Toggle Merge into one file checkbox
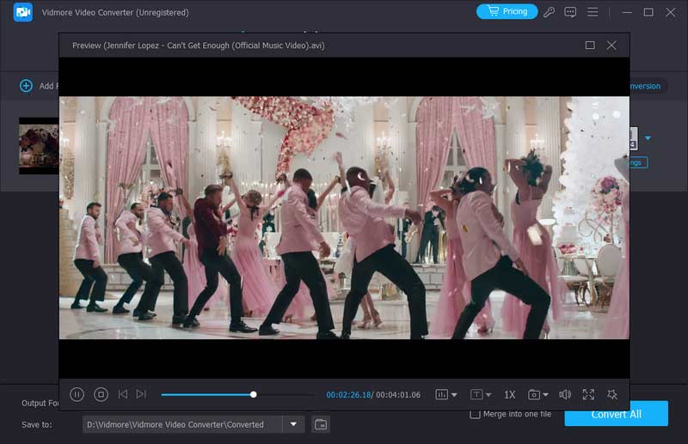Screen dimensions: 688x444 tap(475, 414)
